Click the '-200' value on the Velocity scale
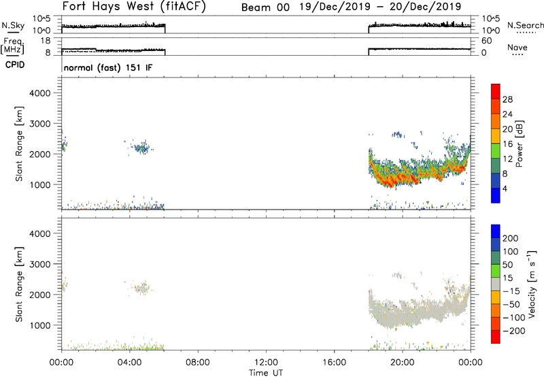 pos(513,331)
